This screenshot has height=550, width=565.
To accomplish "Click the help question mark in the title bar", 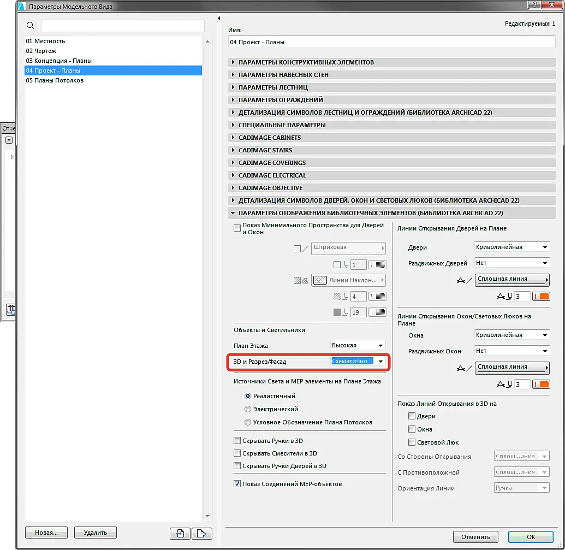I will 534,5.
